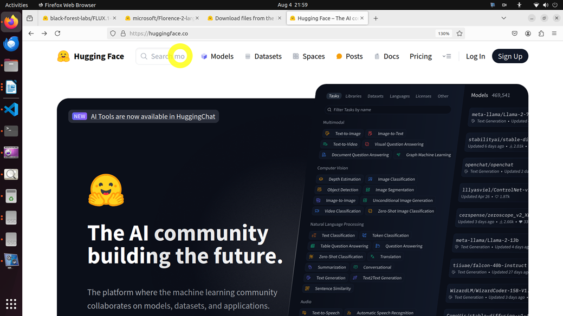The width and height of the screenshot is (563, 316).
Task: Open a new browser tab
Action: tap(376, 18)
